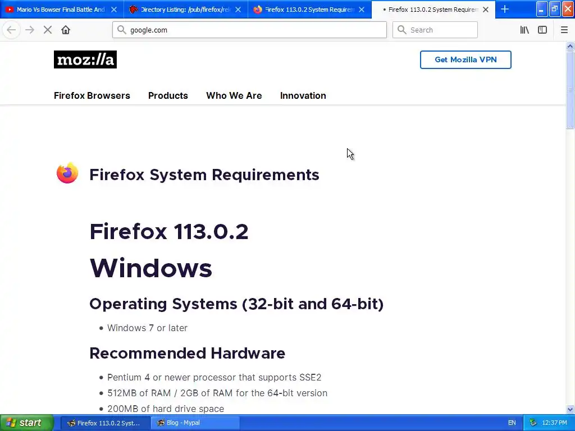Open the home page via the house icon
575x431 pixels.
[66, 30]
